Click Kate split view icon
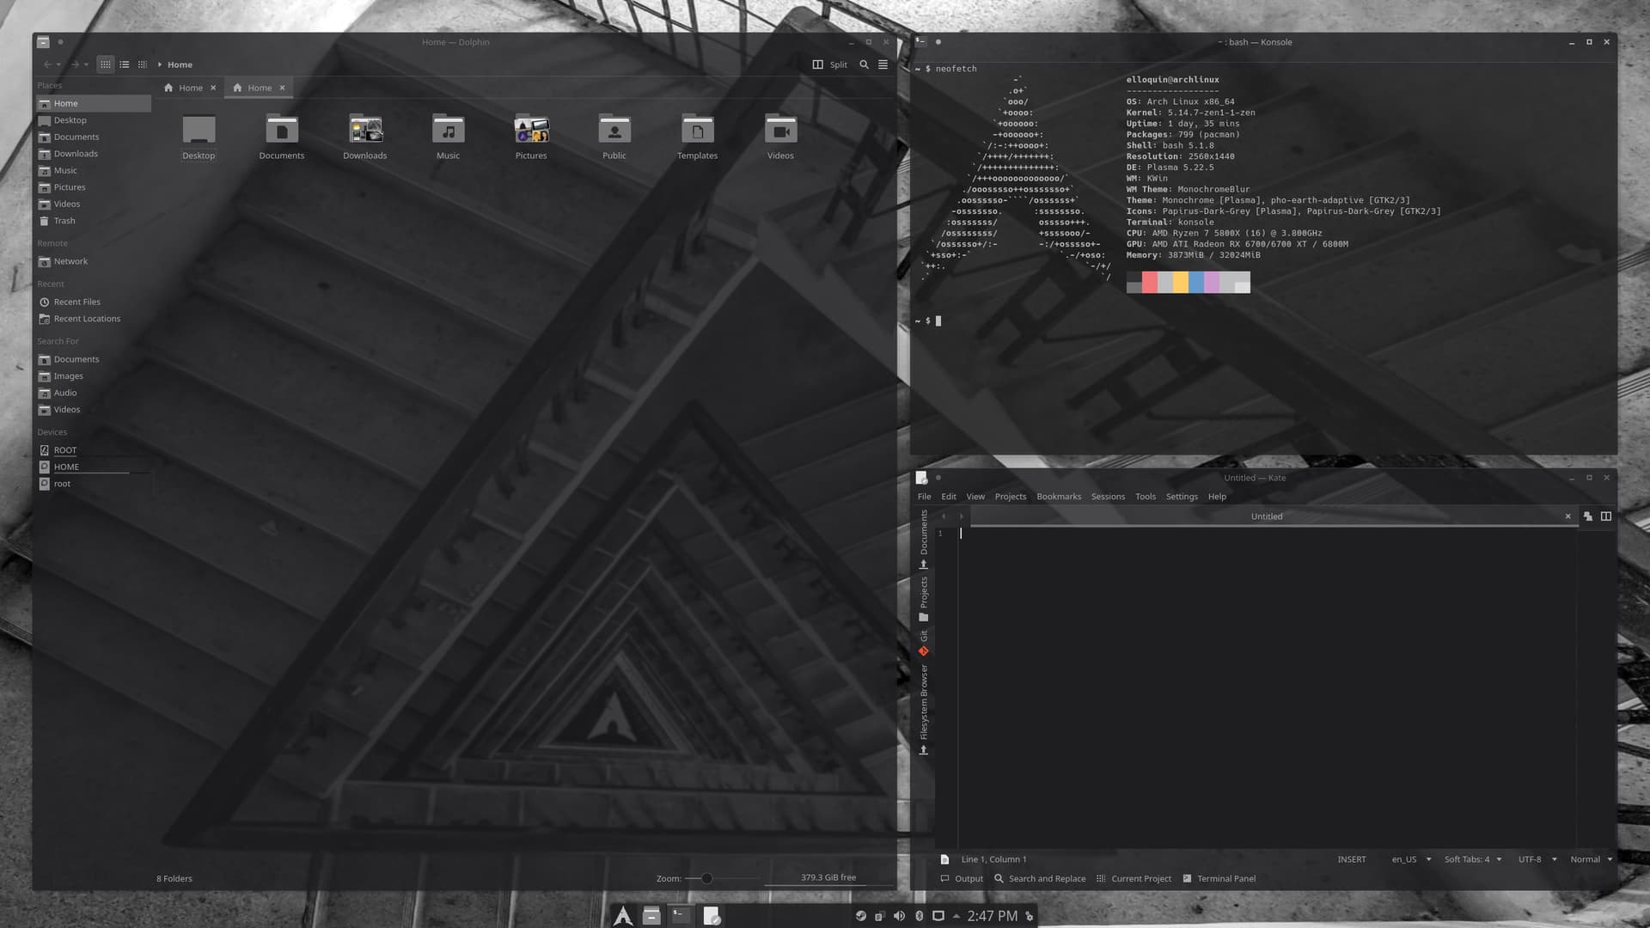 (x=1606, y=516)
